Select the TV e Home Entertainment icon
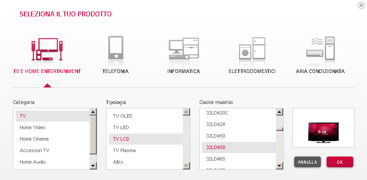This screenshot has height=180, width=367. coord(47,49)
